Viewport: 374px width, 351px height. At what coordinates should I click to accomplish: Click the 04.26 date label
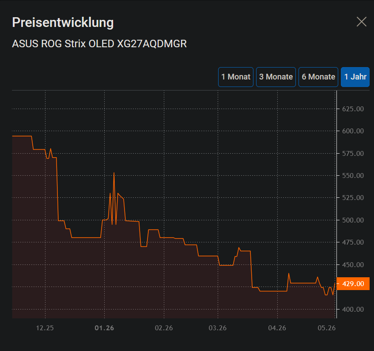coord(277,328)
